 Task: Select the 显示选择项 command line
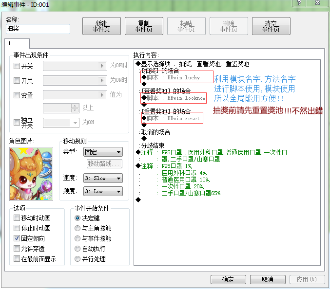(193, 64)
